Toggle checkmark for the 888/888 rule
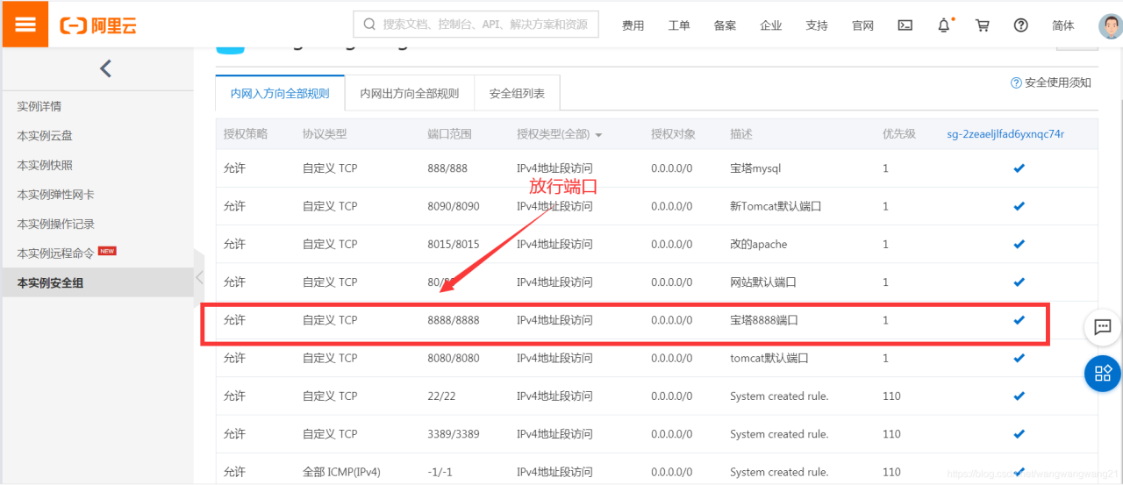1123x485 pixels. [x=1019, y=168]
